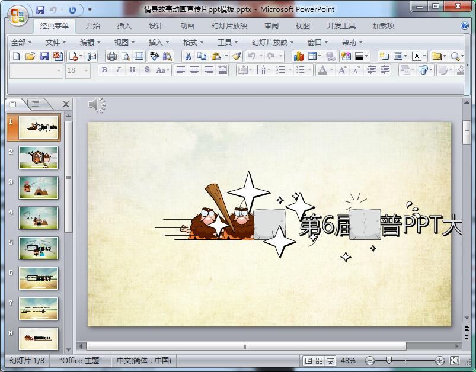Click the Office Button orb
The height and width of the screenshot is (372, 476).
point(17,15)
